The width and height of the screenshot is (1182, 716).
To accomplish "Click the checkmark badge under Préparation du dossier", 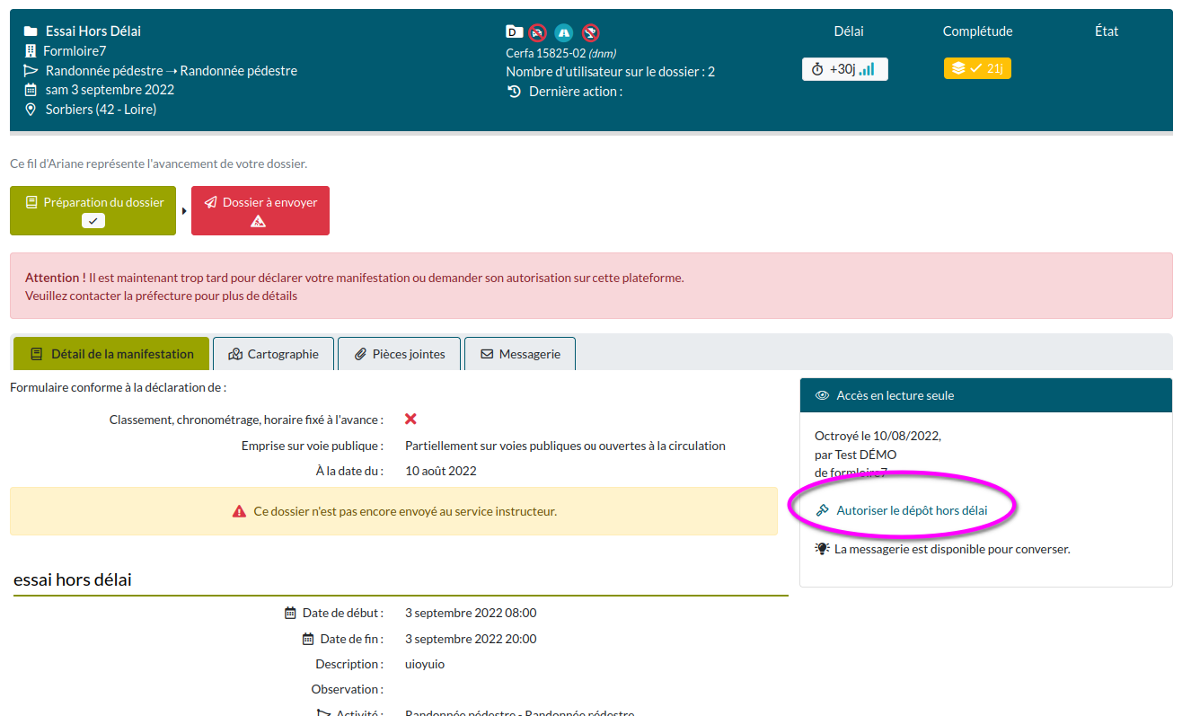I will coord(93,221).
